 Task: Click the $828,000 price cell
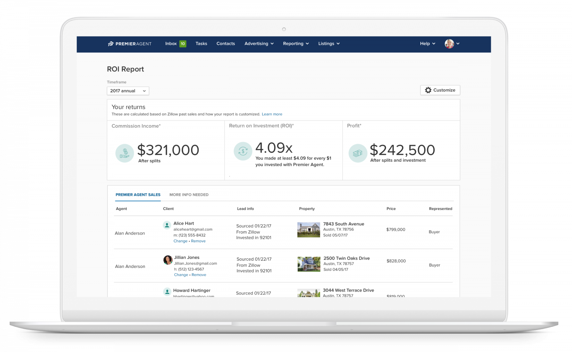(396, 261)
